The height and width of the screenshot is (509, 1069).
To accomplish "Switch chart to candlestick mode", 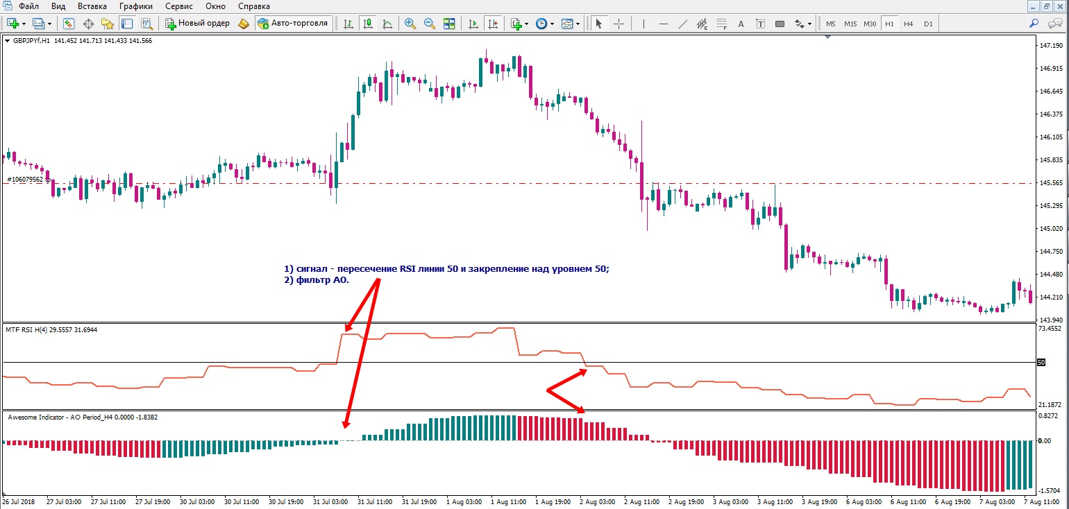I will (x=367, y=24).
